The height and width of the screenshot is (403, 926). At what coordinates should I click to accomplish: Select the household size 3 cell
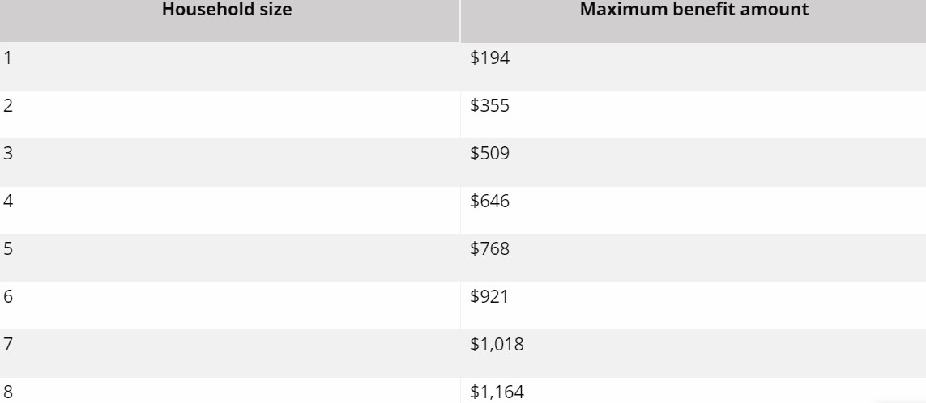(x=8, y=154)
